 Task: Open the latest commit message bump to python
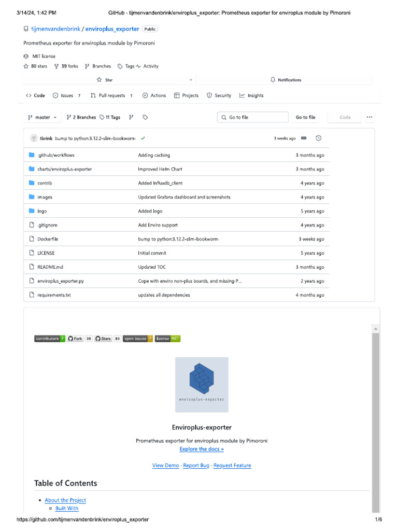coord(95,138)
